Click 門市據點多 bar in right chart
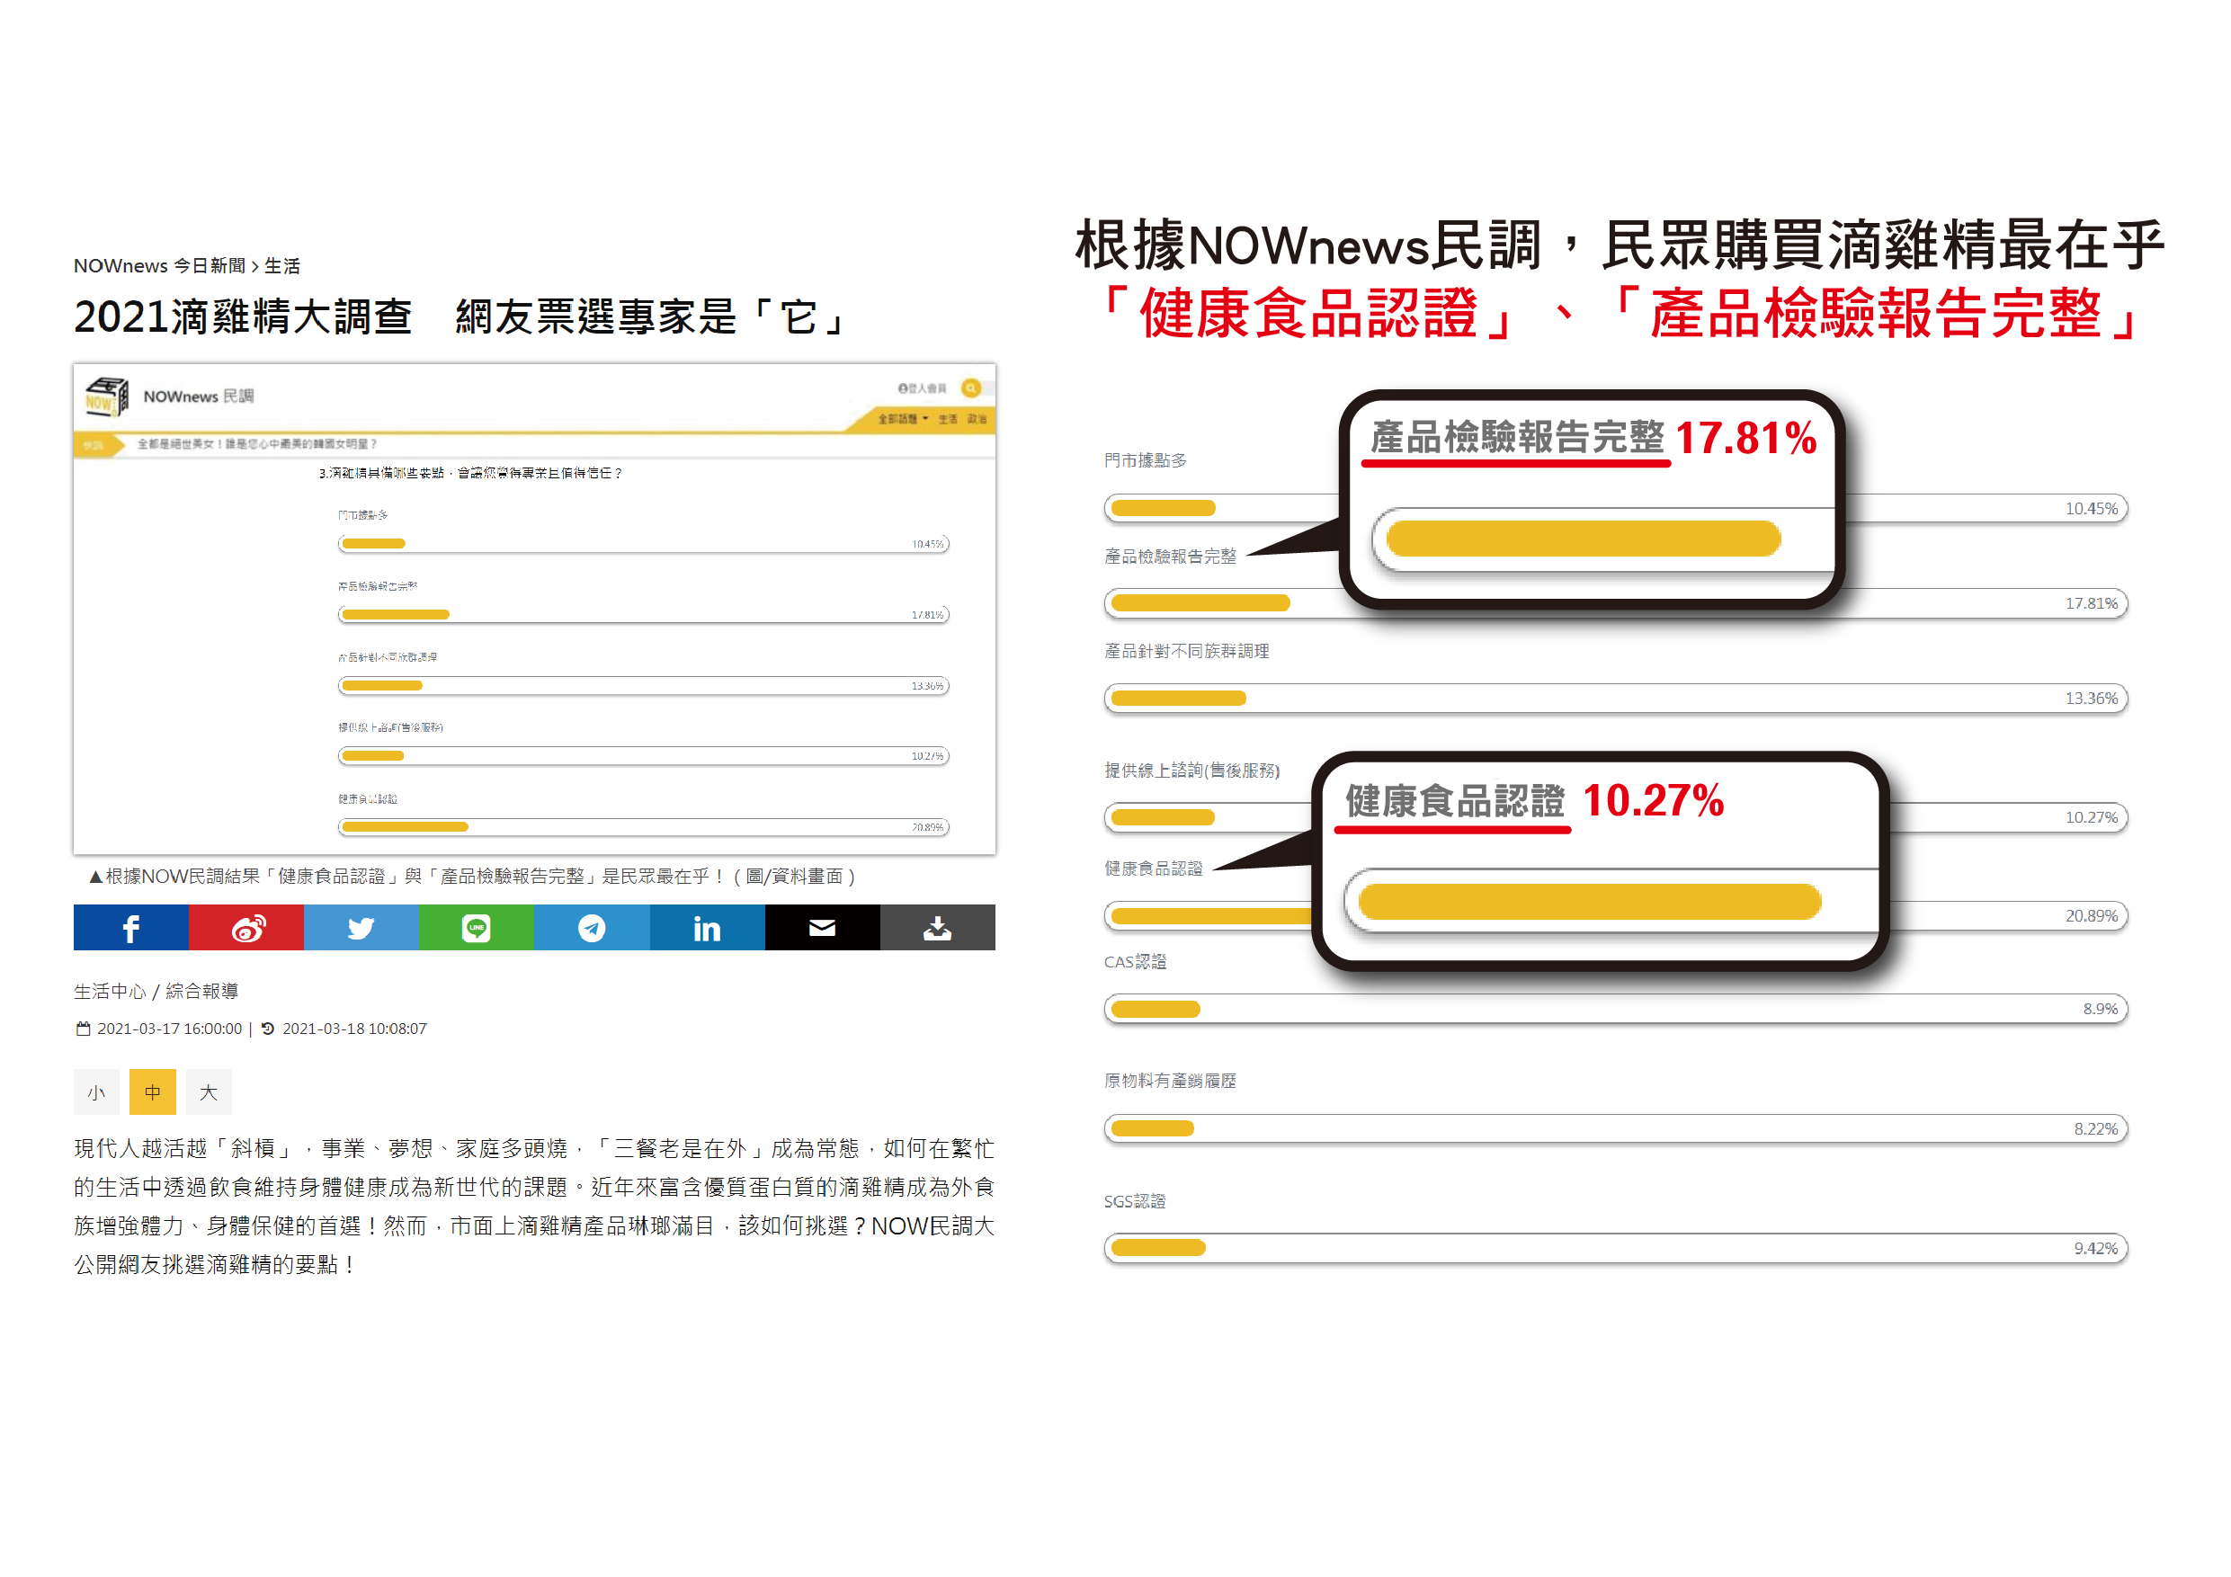The width and height of the screenshot is (2231, 1577). 1616,508
